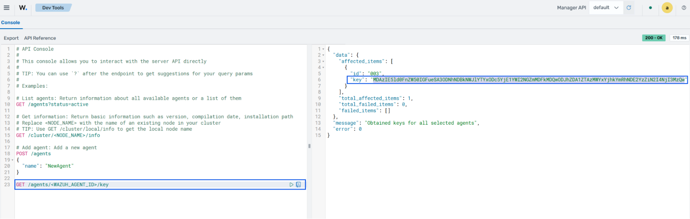This screenshot has width=690, height=219.
Task: Click the GET /agents/<WAZUH_AGENT_ID>/key line
Action: coord(62,185)
